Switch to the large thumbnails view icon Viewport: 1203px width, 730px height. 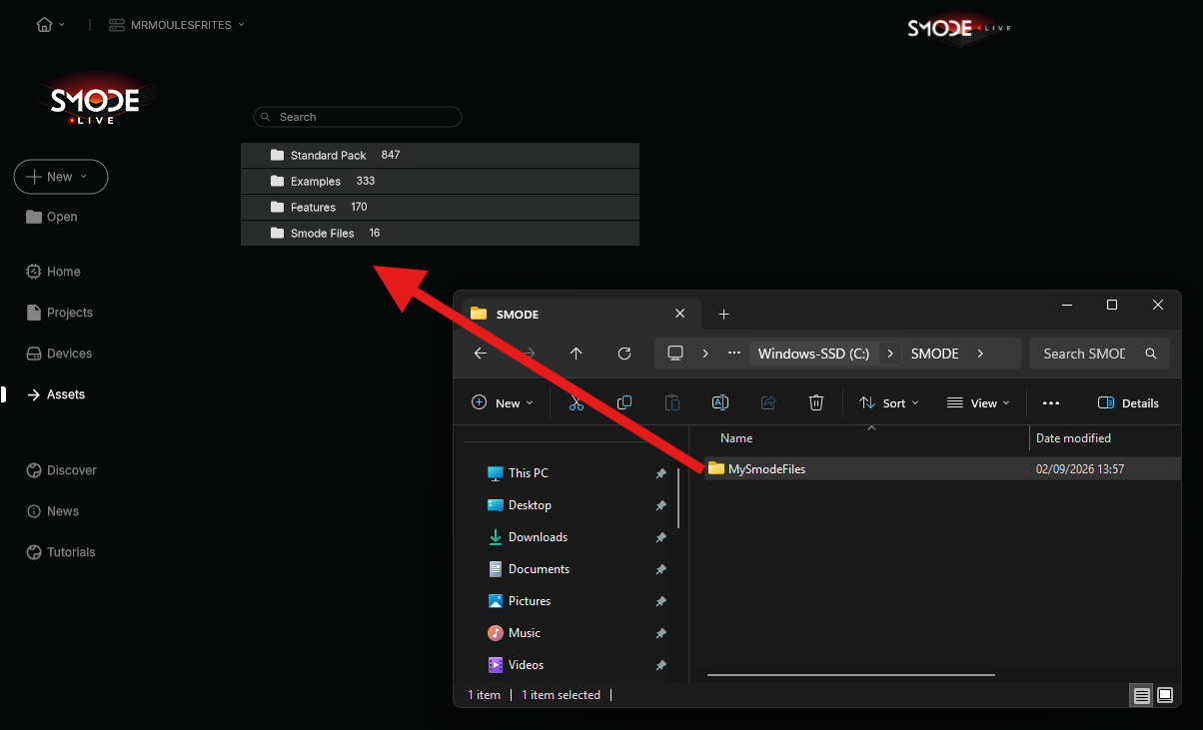pyautogui.click(x=1165, y=695)
